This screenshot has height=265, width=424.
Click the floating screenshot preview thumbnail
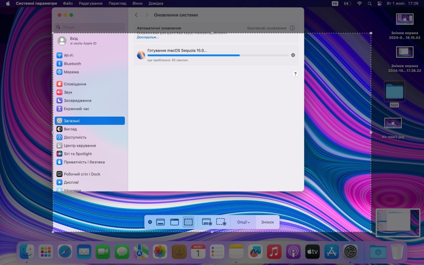point(398,223)
